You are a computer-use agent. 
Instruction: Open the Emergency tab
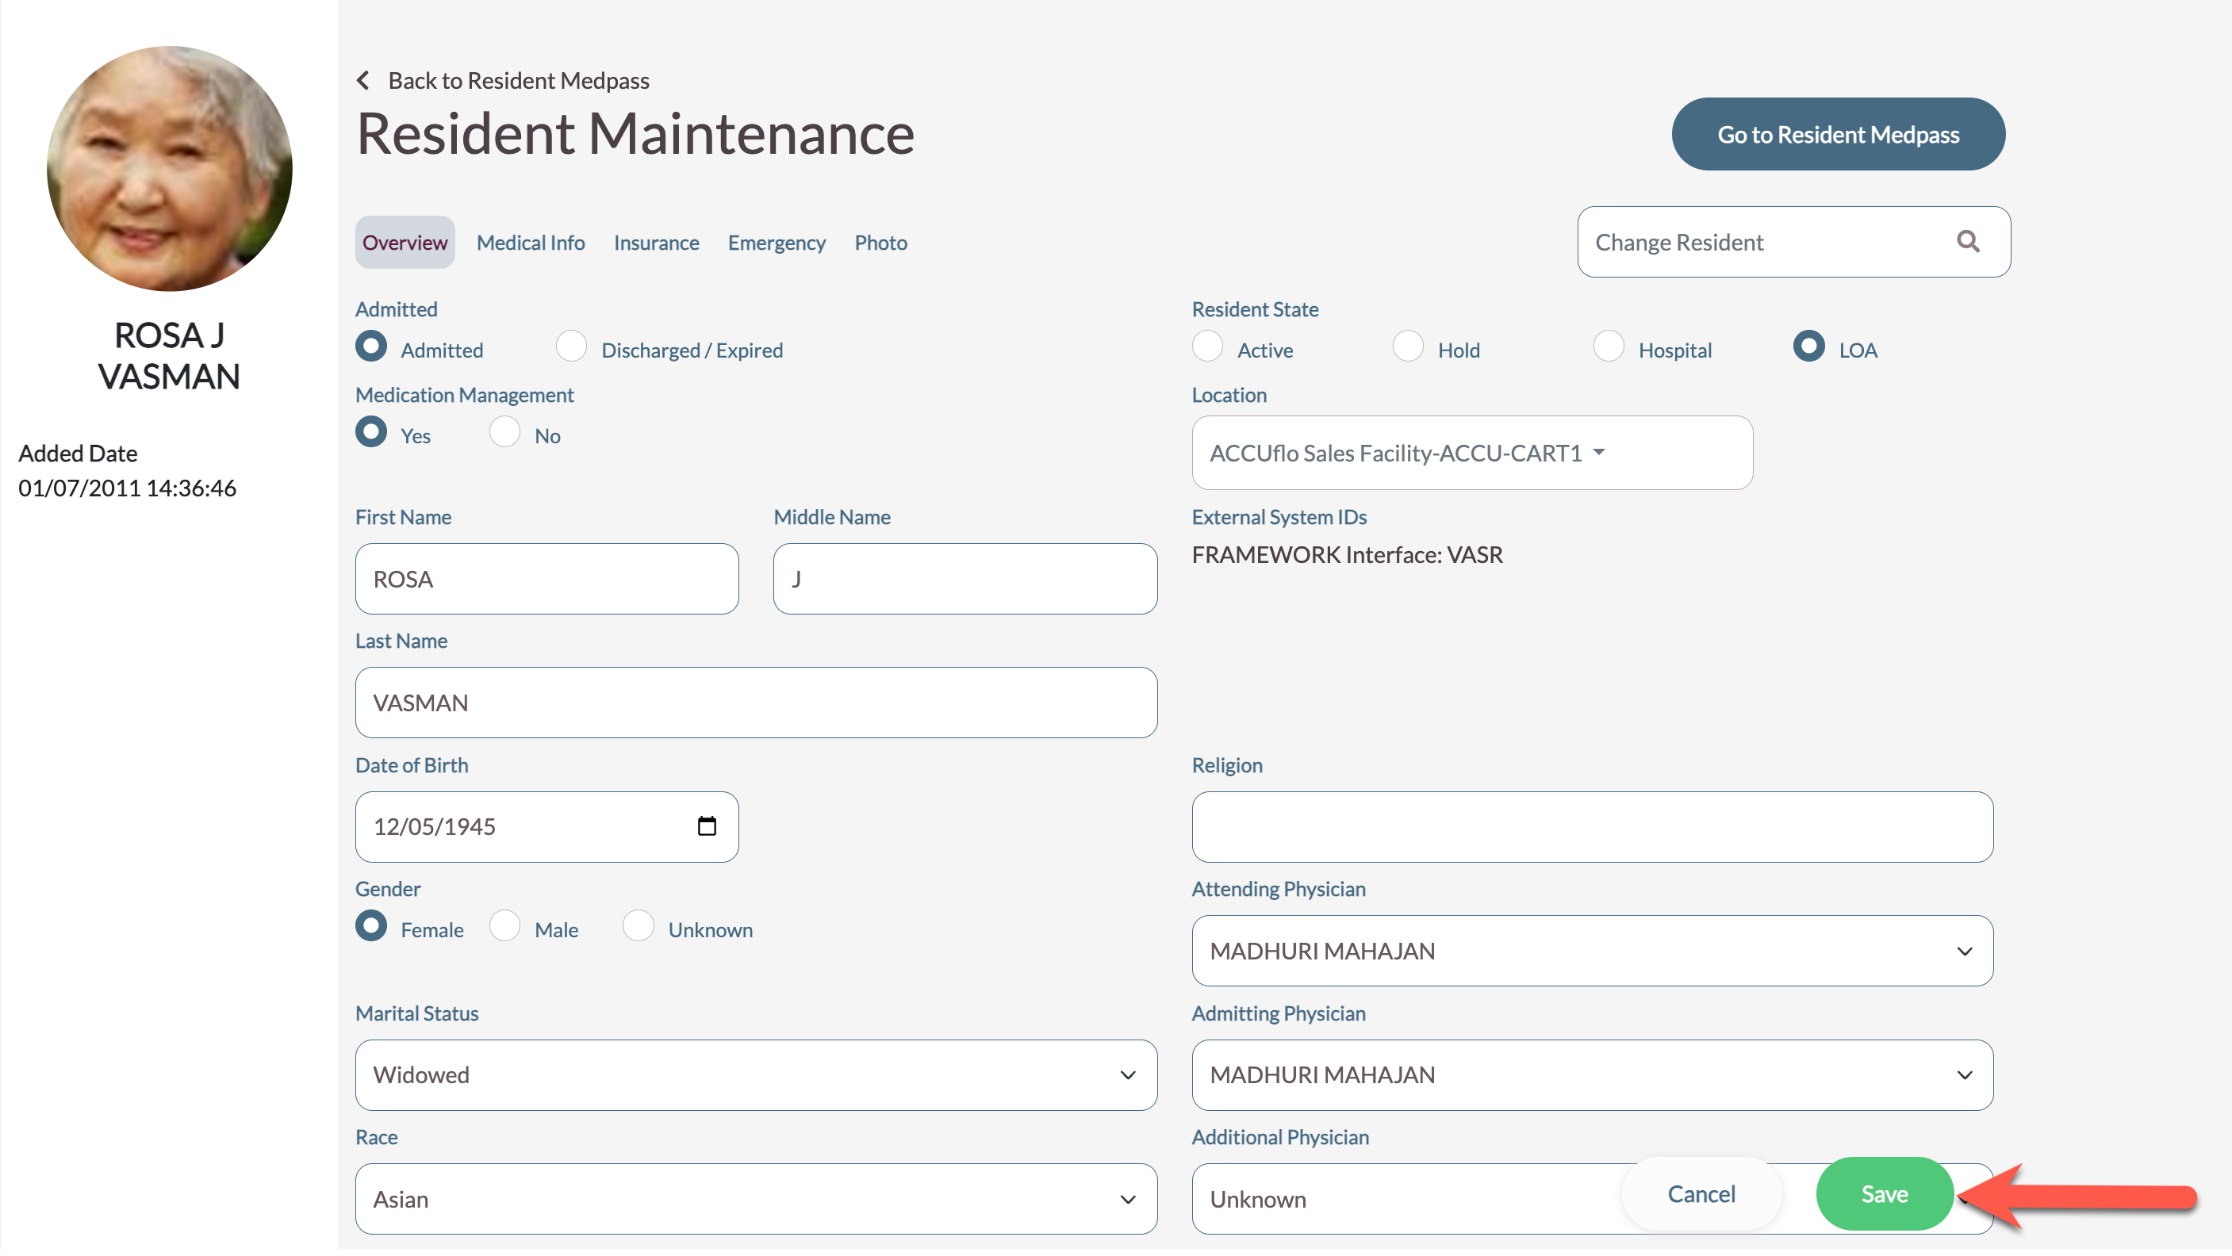click(776, 243)
